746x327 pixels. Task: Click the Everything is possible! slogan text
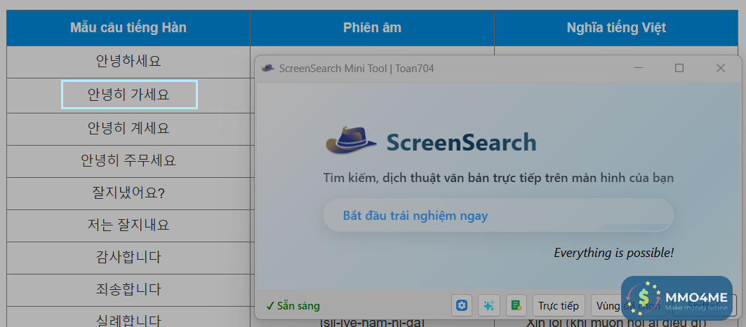pos(614,253)
